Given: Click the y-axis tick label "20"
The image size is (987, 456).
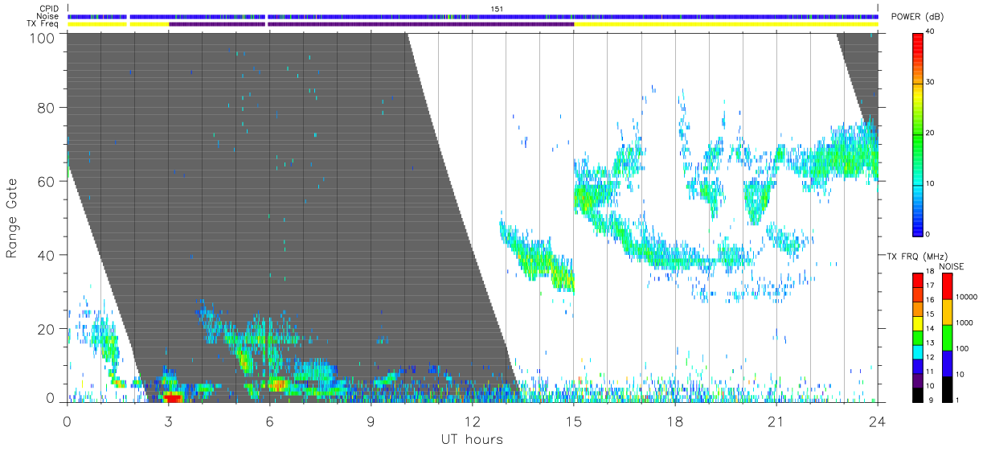Looking at the screenshot, I should 47,329.
